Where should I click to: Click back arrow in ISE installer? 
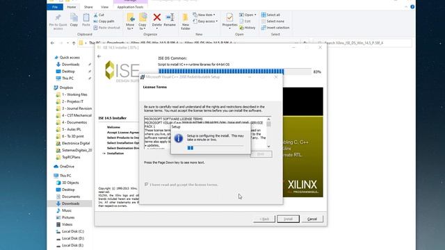click(x=99, y=56)
